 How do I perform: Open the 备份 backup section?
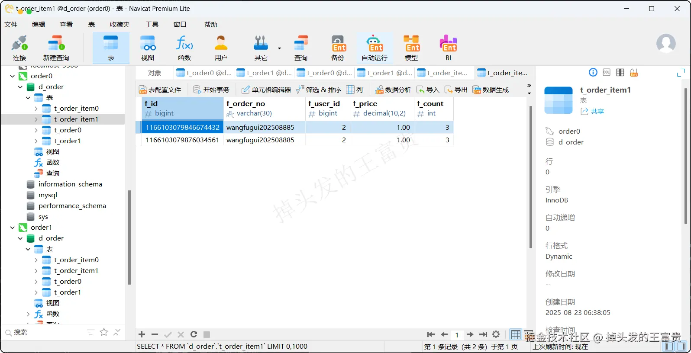click(x=338, y=48)
